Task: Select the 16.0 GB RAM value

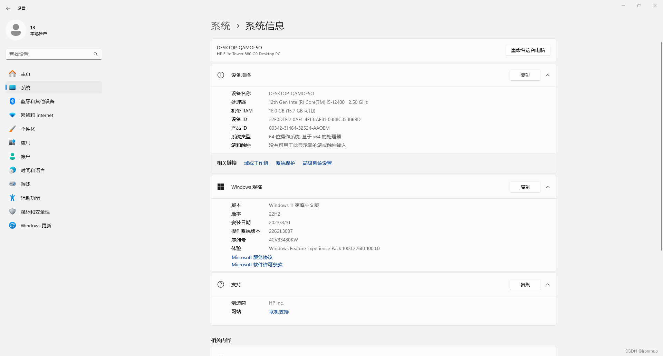Action: [292, 111]
